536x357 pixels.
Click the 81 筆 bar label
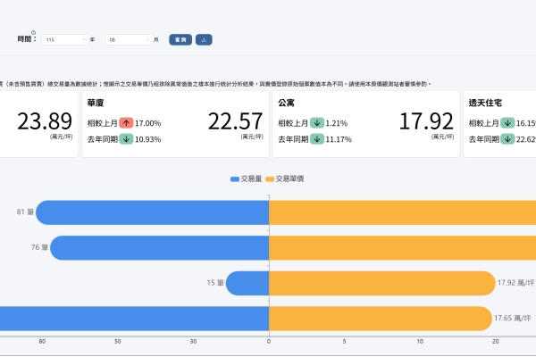(x=25, y=212)
